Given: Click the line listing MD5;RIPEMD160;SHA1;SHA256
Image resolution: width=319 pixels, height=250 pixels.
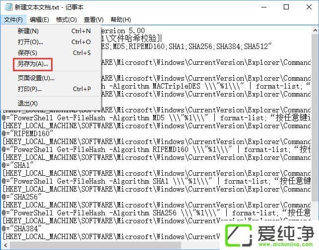Looking at the screenshot, I should pos(187,47).
